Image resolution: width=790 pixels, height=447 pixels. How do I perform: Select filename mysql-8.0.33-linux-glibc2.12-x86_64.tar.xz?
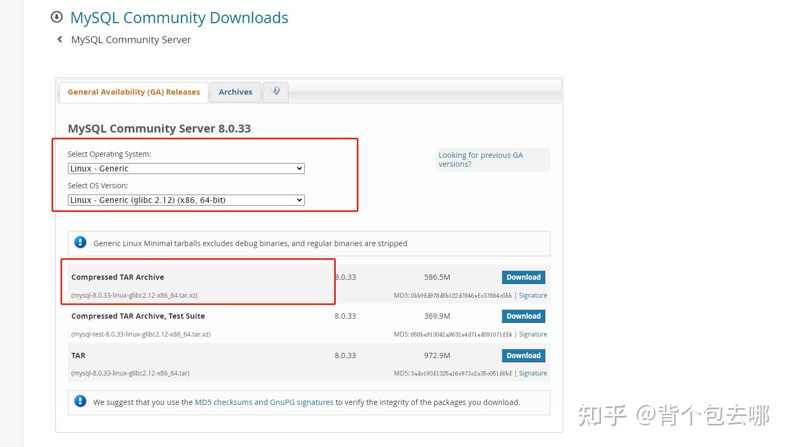pyautogui.click(x=134, y=296)
